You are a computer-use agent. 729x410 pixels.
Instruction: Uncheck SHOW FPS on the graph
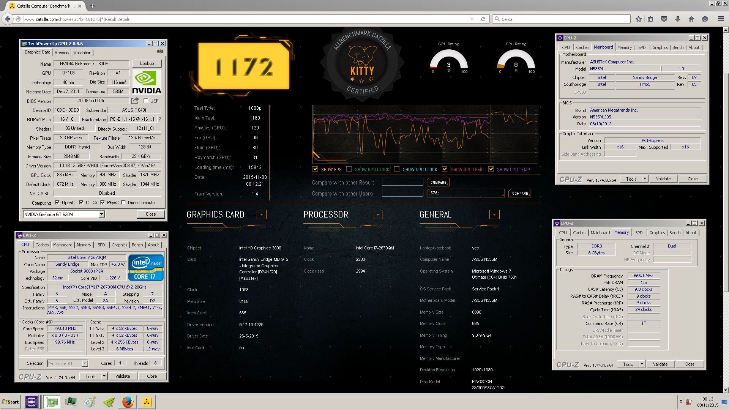point(315,169)
